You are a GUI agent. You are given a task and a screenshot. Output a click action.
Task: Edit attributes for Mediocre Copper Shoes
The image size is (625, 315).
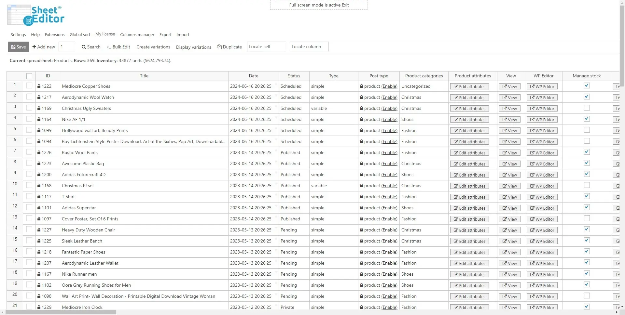[x=469, y=86]
